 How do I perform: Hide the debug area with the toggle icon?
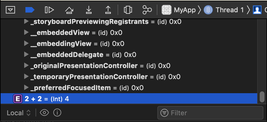[10, 10]
